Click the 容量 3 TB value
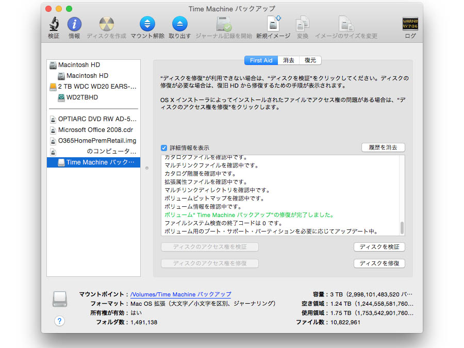 coord(371,294)
